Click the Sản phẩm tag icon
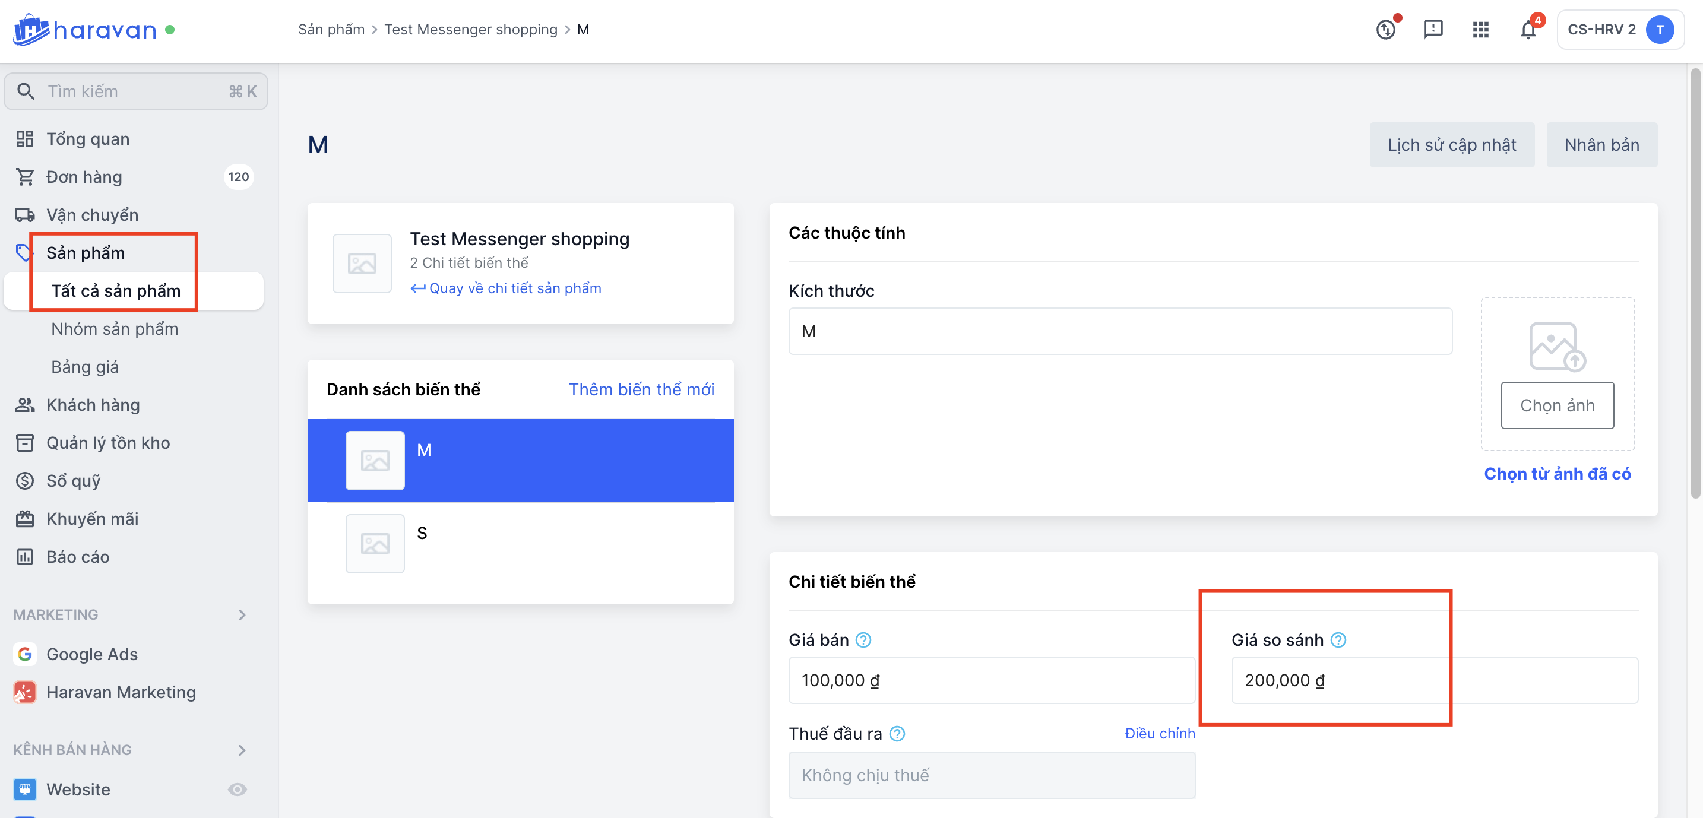The height and width of the screenshot is (818, 1703). pos(24,252)
